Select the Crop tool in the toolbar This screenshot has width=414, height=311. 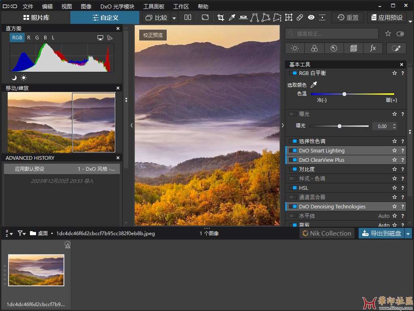point(221,17)
